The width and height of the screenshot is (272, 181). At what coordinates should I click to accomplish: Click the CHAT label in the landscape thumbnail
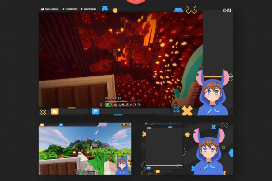pyautogui.click(x=128, y=125)
